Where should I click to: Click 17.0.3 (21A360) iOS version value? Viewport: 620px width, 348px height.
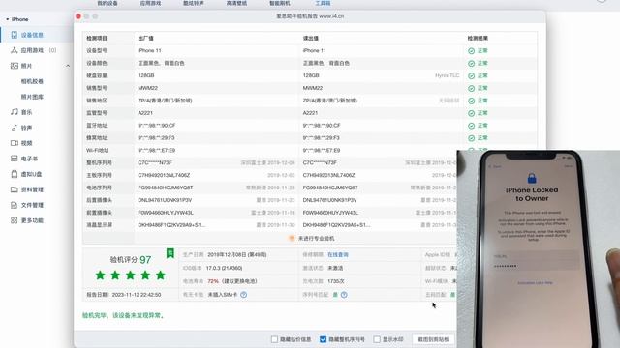[x=224, y=268]
